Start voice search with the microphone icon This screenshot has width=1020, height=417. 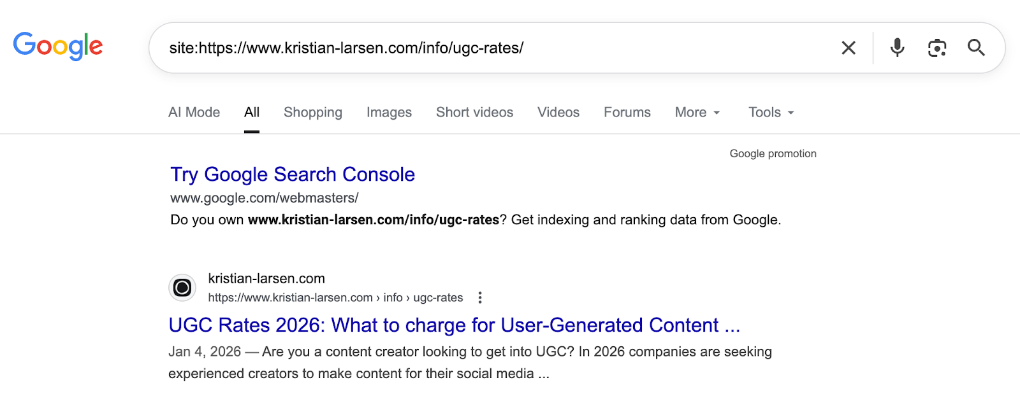(x=897, y=48)
